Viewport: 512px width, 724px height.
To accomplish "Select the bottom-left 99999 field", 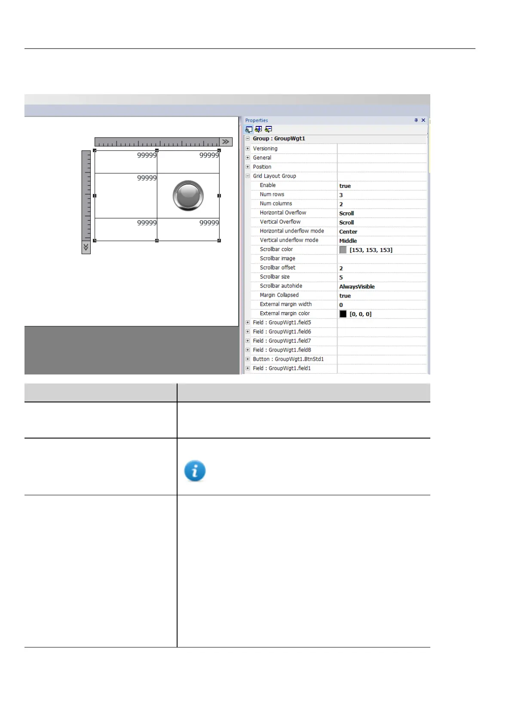I will pos(126,229).
